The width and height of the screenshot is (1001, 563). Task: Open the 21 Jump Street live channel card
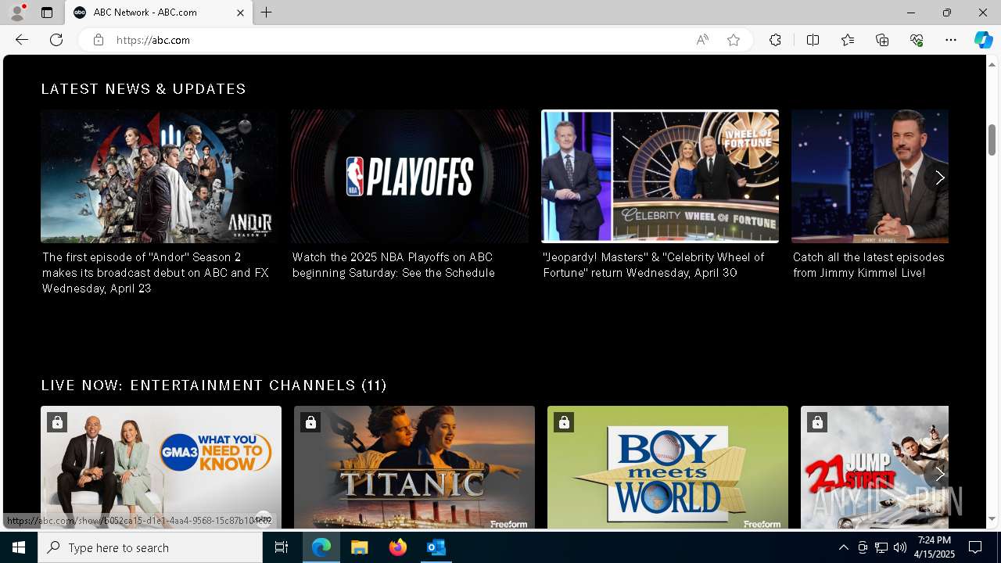[x=874, y=467]
